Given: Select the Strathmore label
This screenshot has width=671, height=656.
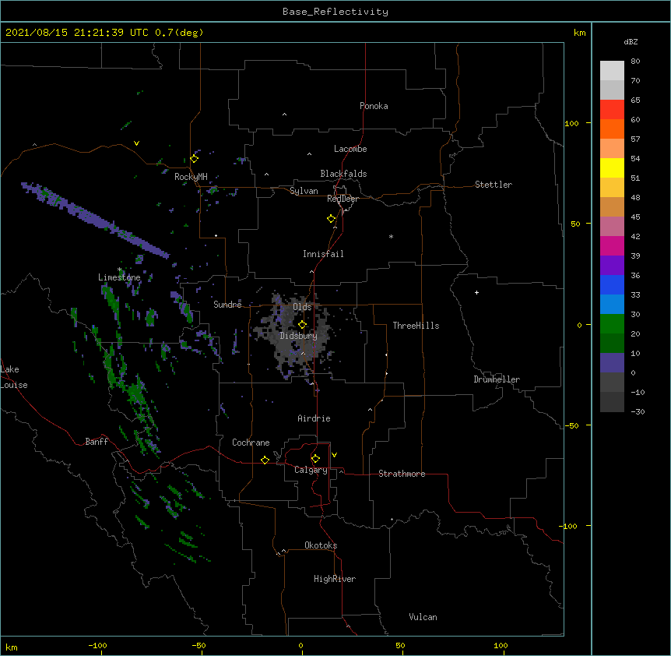Looking at the screenshot, I should [402, 474].
